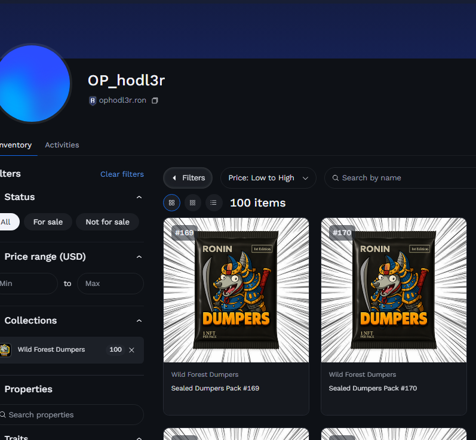Collapse the Collections section
Viewport: 476px width, 440px height.
click(139, 321)
